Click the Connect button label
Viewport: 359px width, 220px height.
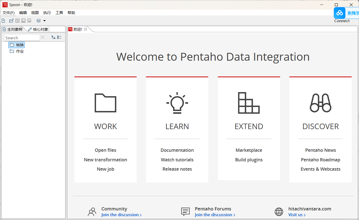(x=342, y=21)
